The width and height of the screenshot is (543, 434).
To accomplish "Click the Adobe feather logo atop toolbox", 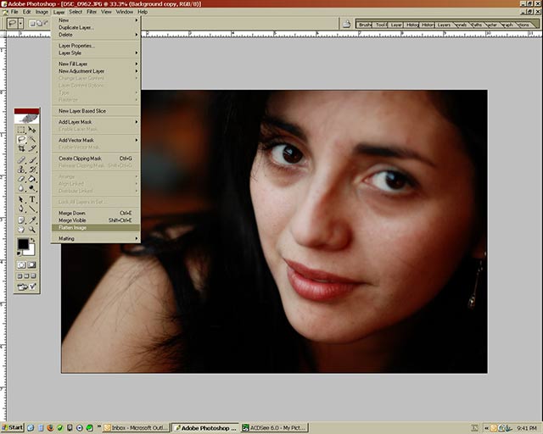I will tap(26, 119).
